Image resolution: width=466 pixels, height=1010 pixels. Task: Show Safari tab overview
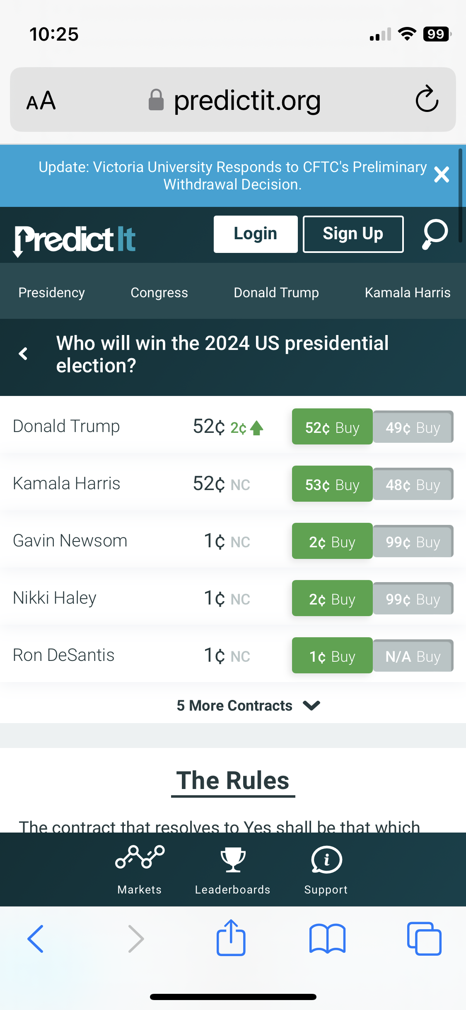424,938
